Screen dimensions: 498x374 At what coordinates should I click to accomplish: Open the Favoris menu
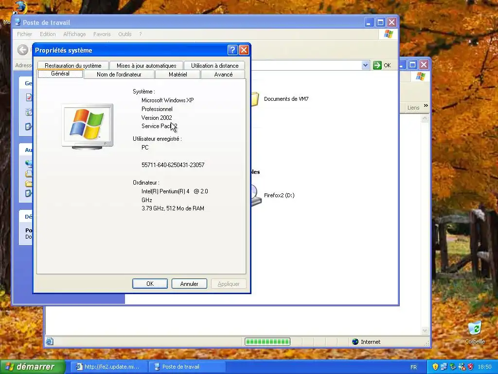point(102,34)
